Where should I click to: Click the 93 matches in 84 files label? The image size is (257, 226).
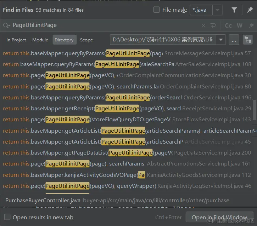(60, 10)
